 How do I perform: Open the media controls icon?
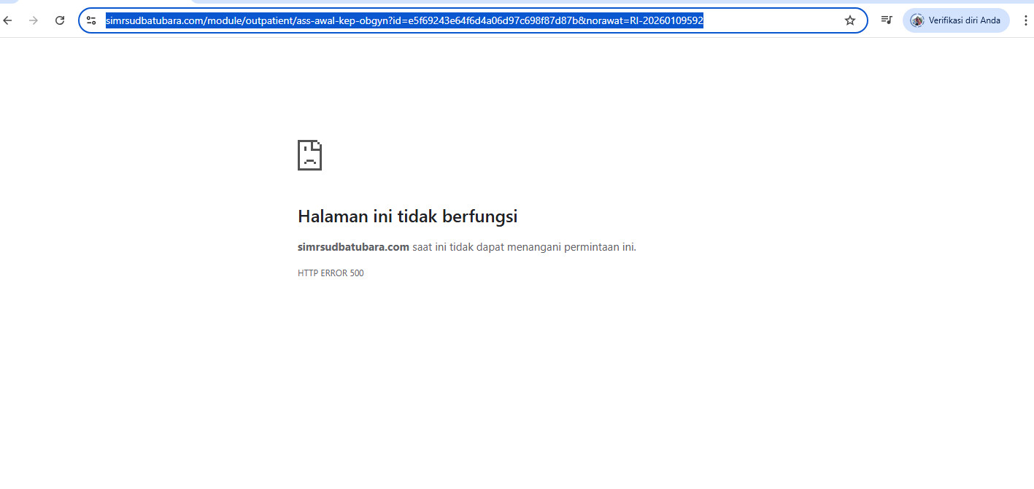click(887, 20)
